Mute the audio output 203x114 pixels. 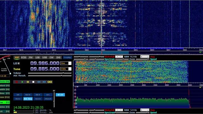[x=18, y=99]
